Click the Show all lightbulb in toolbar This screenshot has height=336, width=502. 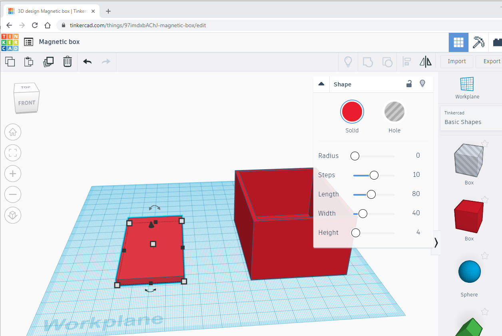click(x=348, y=62)
